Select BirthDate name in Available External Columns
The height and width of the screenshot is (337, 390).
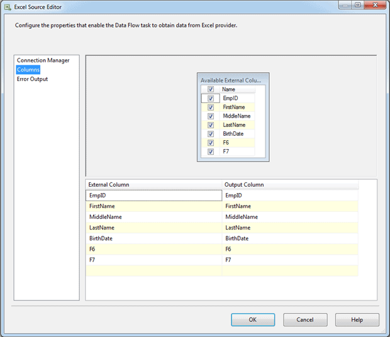click(x=237, y=134)
